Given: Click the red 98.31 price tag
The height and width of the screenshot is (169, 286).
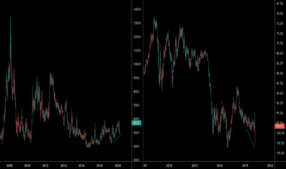Looking at the screenshot, I should point(280,126).
